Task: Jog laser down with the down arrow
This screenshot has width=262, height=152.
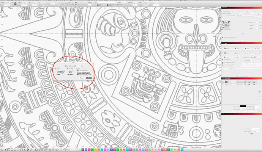Action: click(226, 27)
